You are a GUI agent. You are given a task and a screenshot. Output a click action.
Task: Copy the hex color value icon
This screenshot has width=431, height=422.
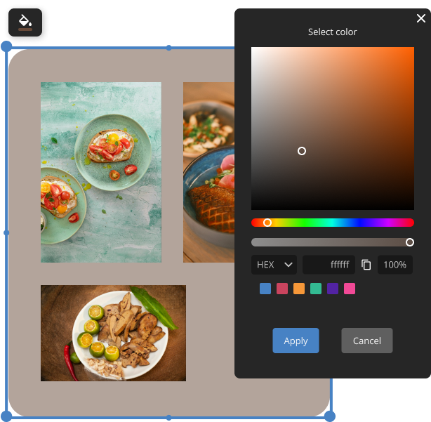[366, 265]
